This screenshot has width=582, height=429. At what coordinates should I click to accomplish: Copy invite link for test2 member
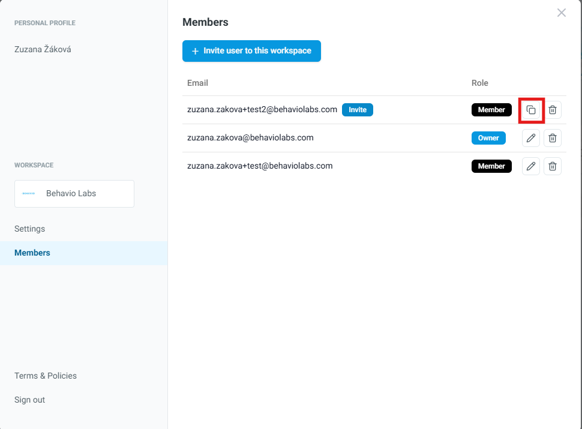click(x=531, y=110)
